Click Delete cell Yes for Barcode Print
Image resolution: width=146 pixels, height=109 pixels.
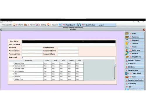click(x=71, y=69)
